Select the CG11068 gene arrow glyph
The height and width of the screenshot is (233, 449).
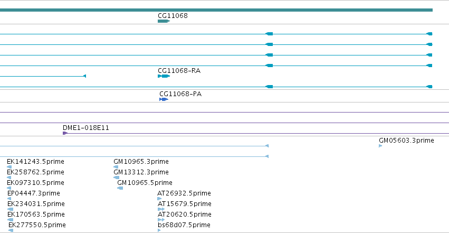164,21
